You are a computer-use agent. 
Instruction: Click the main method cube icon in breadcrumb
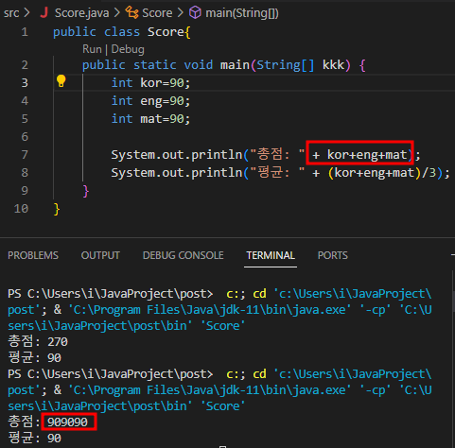pos(195,12)
